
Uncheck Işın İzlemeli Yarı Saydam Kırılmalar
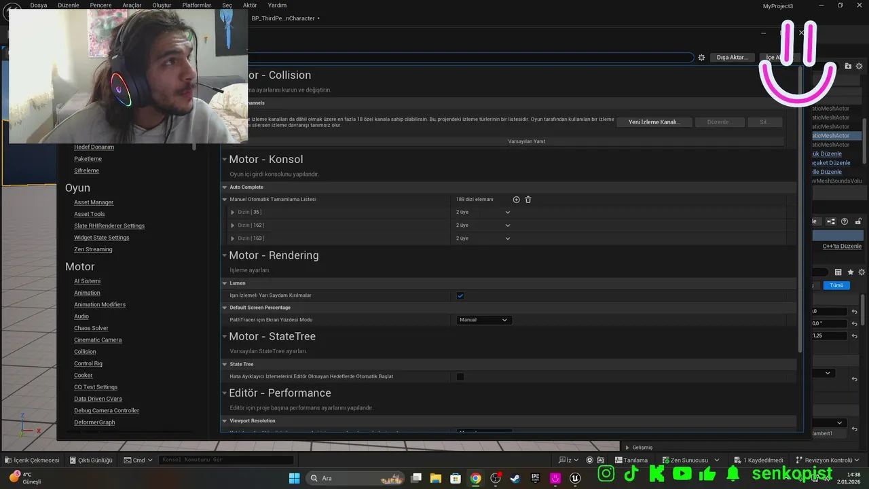pos(460,295)
